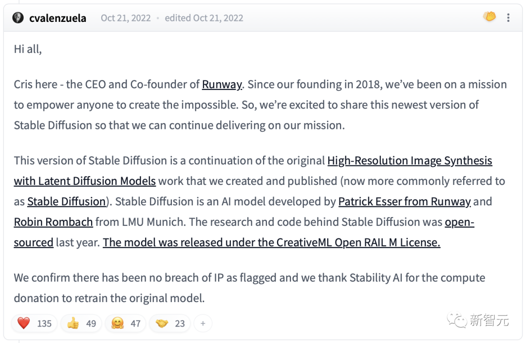This screenshot has width=526, height=343.
Task: Toggle the heart reaction with 135
Action: click(35, 323)
